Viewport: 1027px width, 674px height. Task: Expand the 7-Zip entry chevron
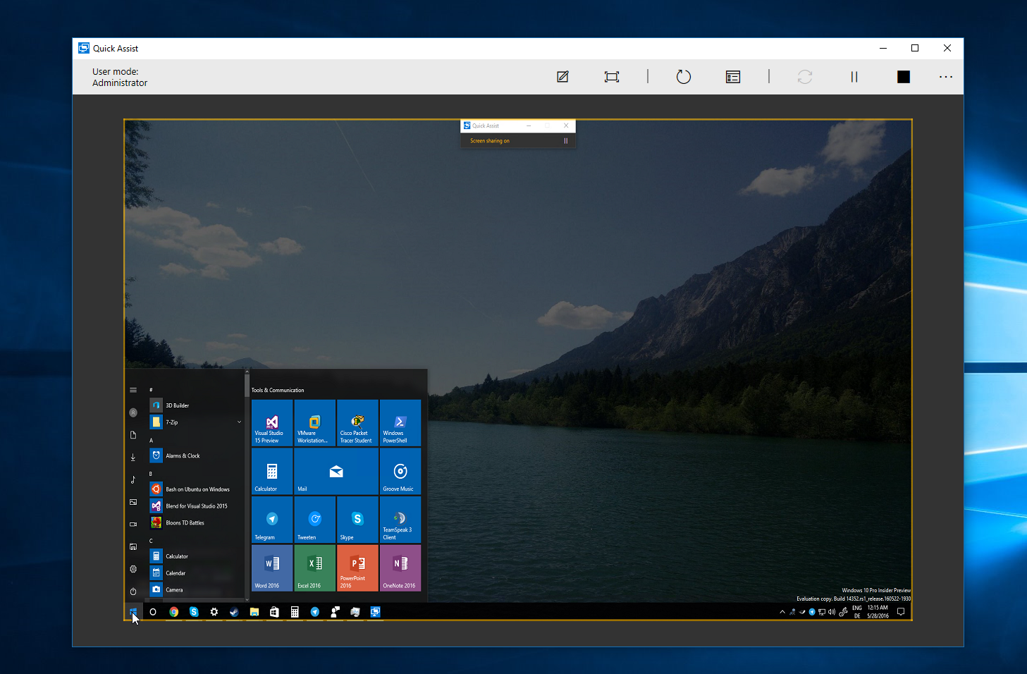239,422
